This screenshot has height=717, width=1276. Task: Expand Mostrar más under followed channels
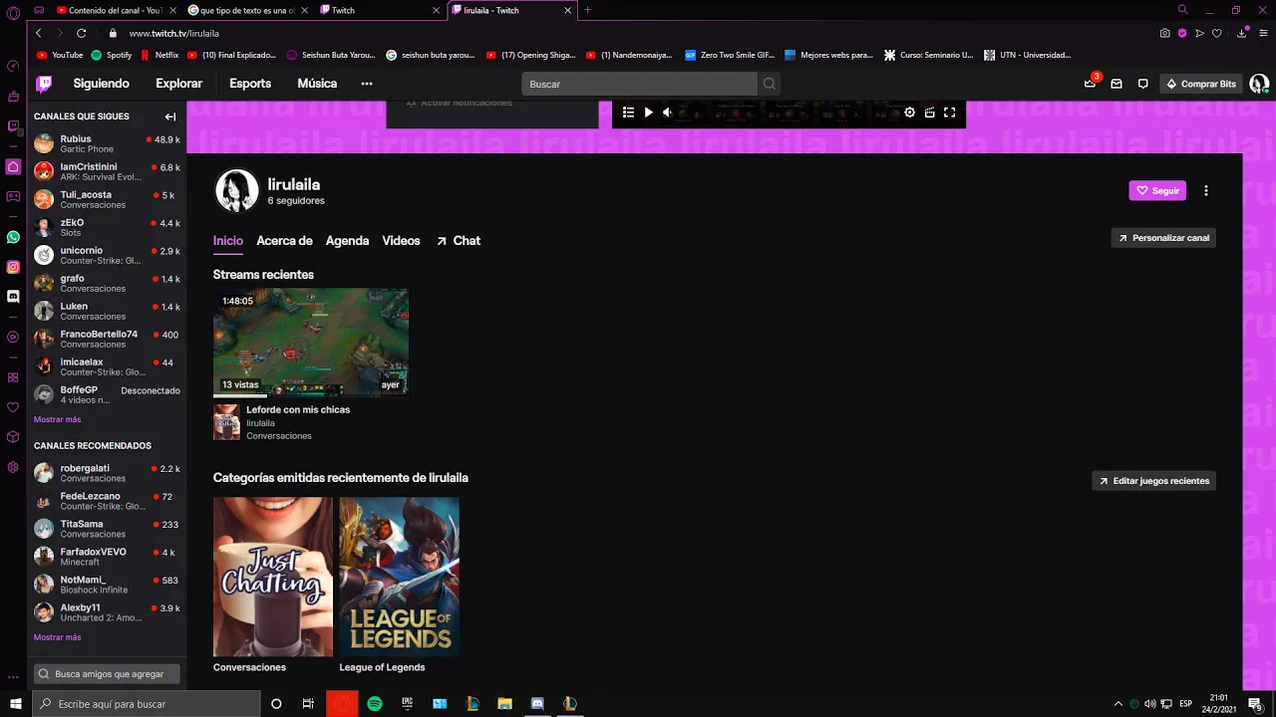pos(57,419)
